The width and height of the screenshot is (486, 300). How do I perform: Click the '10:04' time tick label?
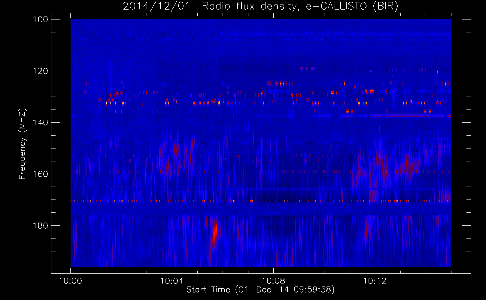(172, 281)
